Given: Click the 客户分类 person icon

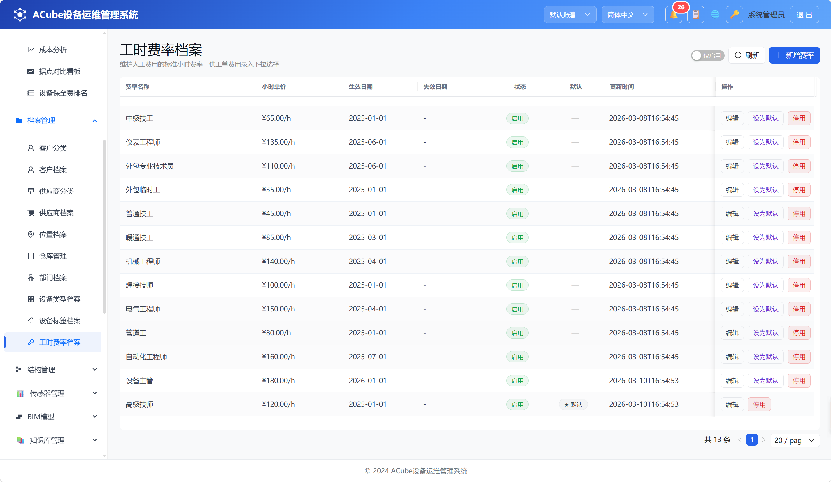Looking at the screenshot, I should pos(31,148).
